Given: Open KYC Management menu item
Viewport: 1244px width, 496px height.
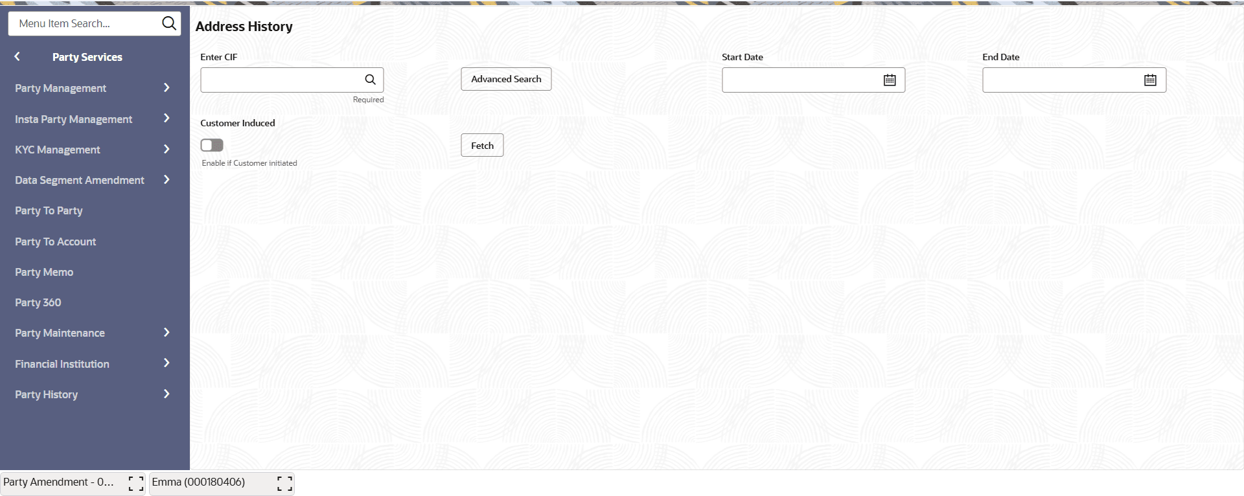Looking at the screenshot, I should point(58,150).
